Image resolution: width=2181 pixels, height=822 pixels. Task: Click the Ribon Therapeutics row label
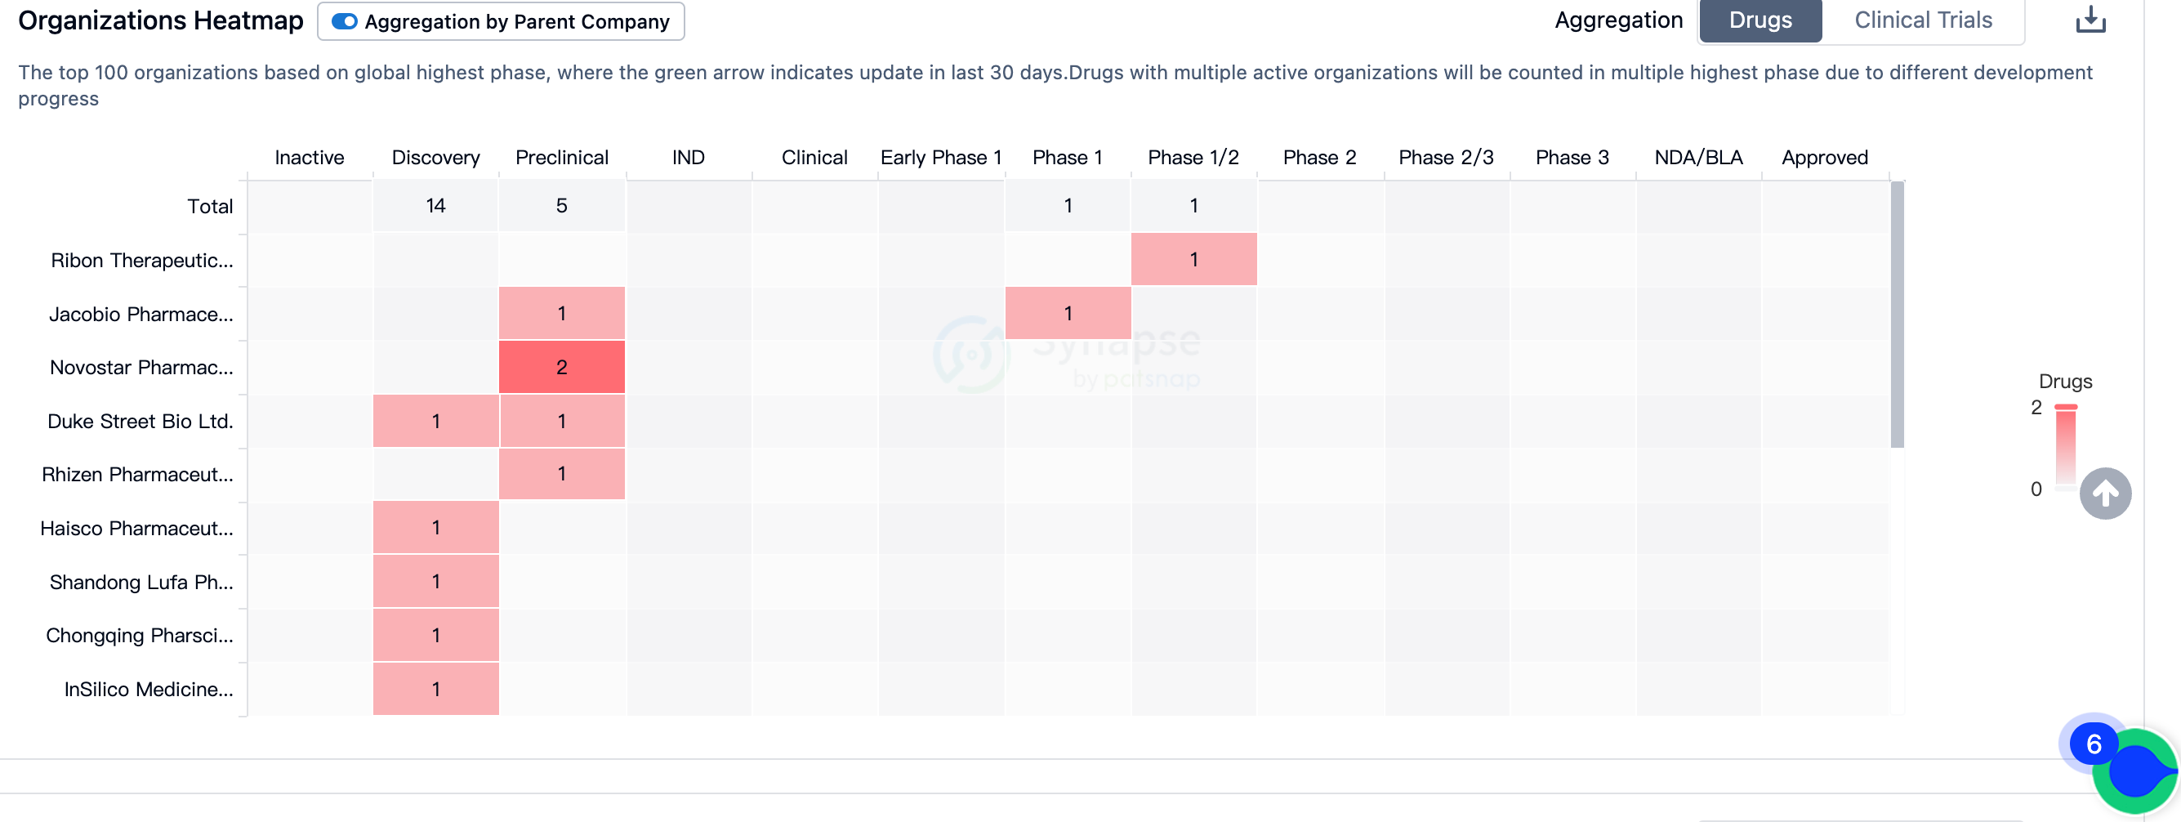pos(141,260)
